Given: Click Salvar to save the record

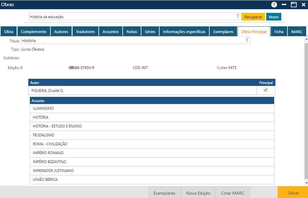Looking at the screenshot, I should click(292, 192).
